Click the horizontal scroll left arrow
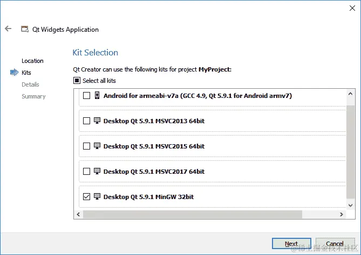 78,214
